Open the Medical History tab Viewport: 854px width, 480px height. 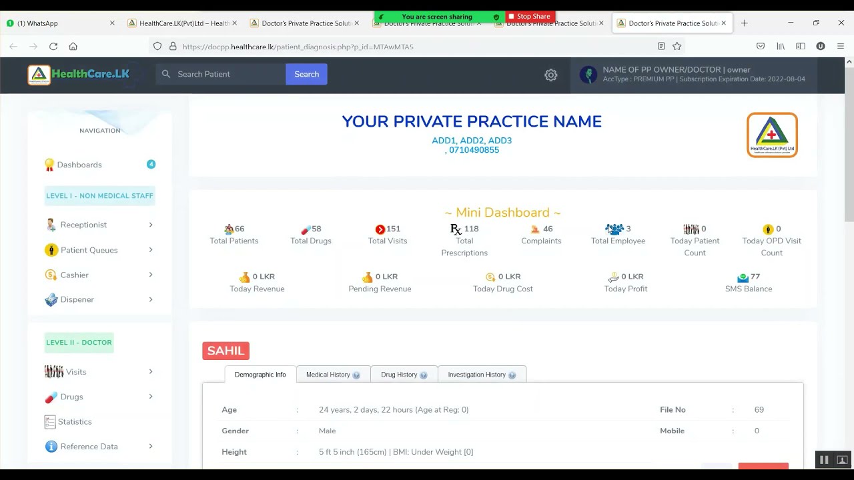point(333,375)
